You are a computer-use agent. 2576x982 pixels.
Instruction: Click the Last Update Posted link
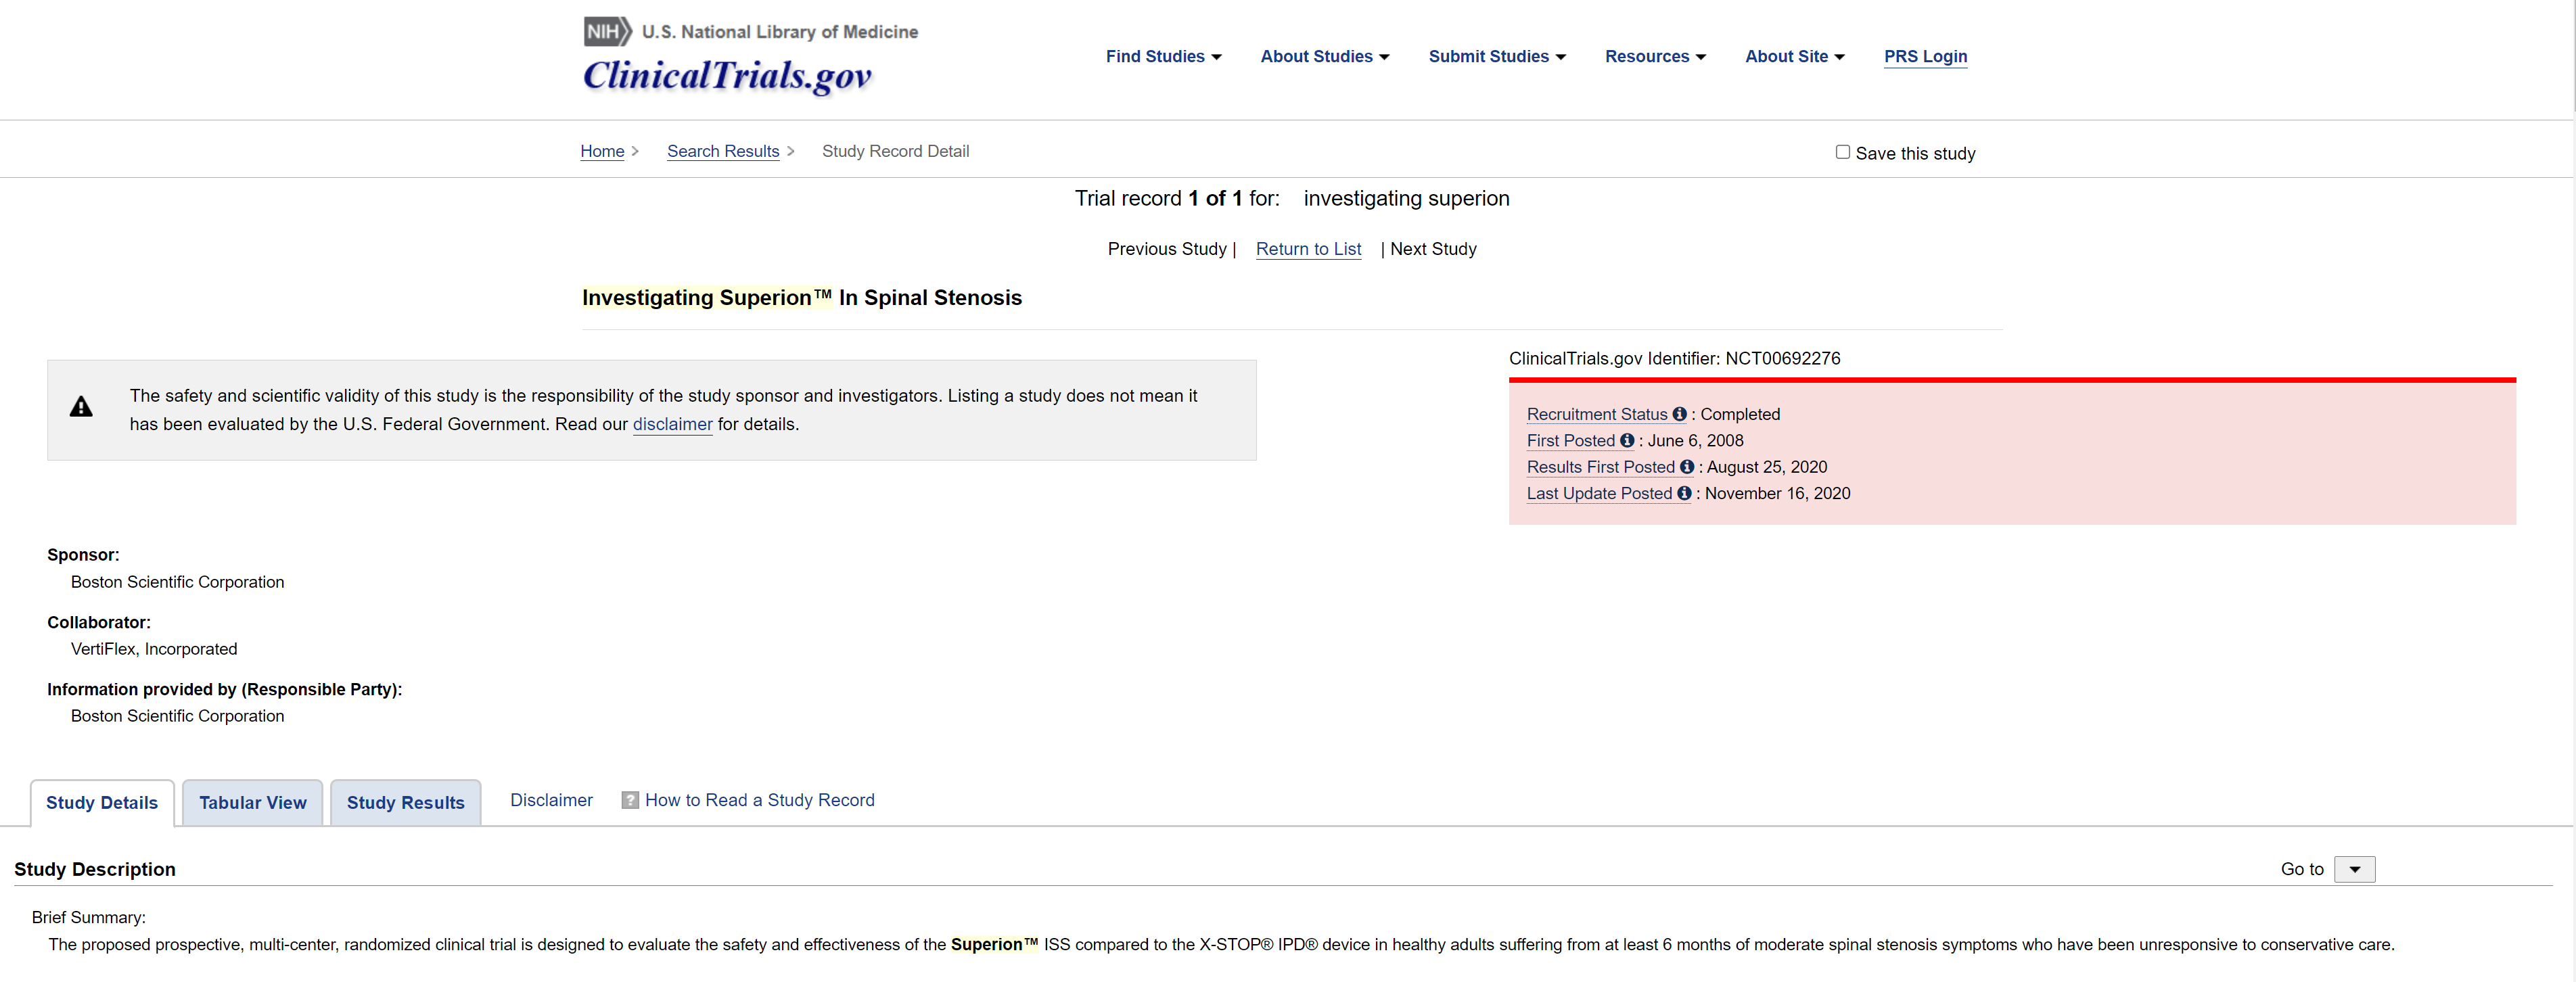pos(1599,493)
